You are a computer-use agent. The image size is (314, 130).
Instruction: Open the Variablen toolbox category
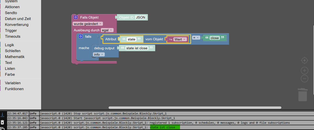pos(13,83)
